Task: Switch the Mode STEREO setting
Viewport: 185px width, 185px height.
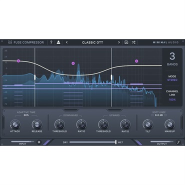Action: pyautogui.click(x=172, y=80)
